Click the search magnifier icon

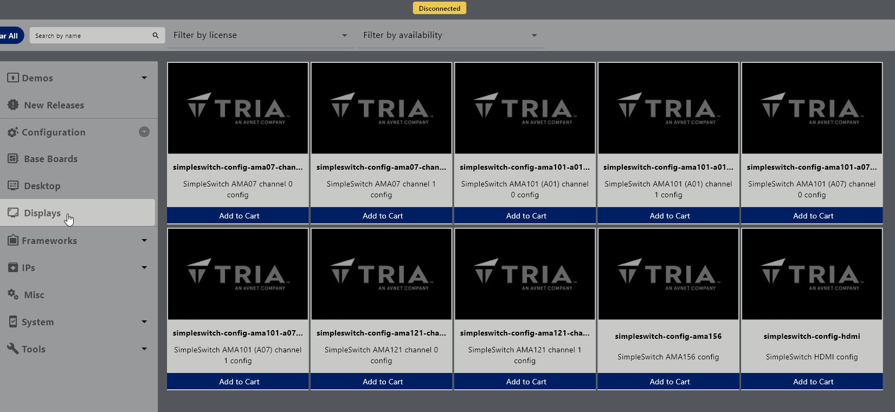tap(156, 35)
